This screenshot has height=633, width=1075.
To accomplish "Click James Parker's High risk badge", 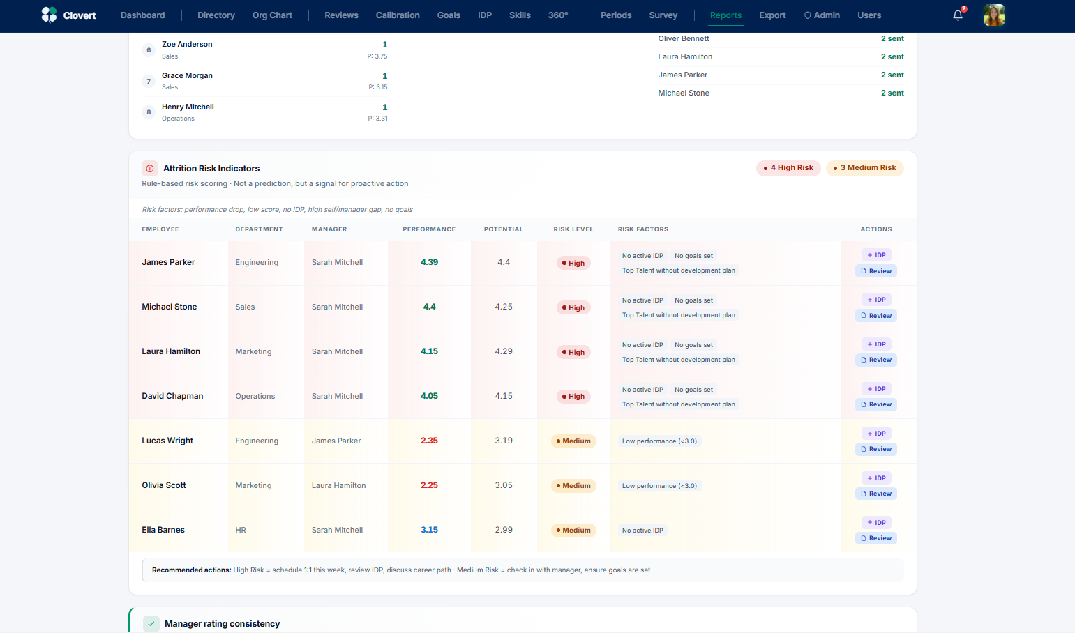I will 573,263.
